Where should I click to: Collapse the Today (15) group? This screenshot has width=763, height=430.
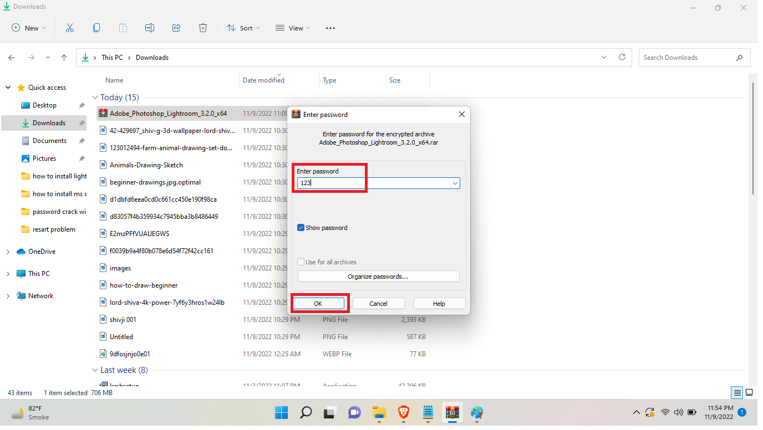click(95, 98)
